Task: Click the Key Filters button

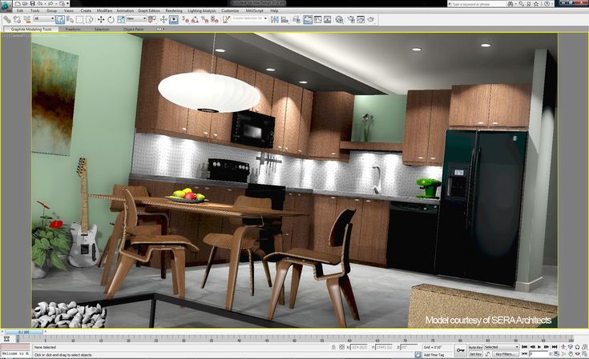Action: [505, 354]
